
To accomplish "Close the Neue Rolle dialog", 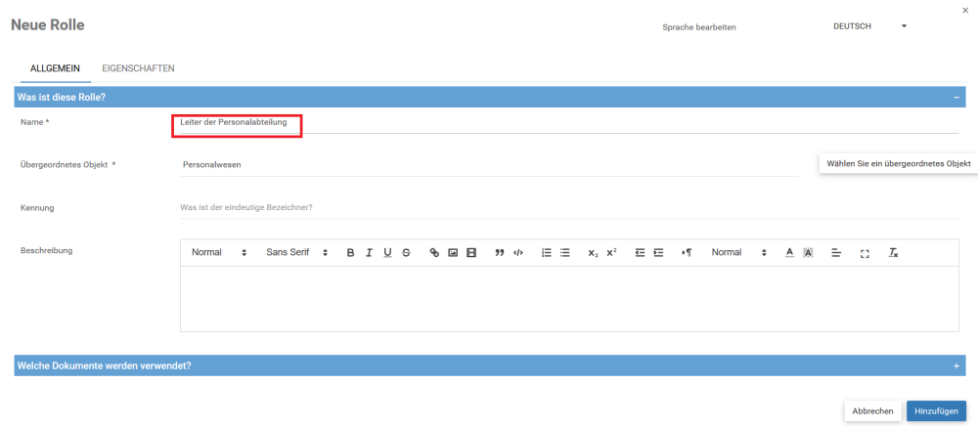I will 965,10.
